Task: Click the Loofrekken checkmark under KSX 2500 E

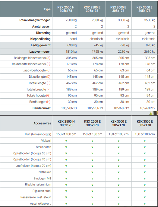Action: coord(92,166)
